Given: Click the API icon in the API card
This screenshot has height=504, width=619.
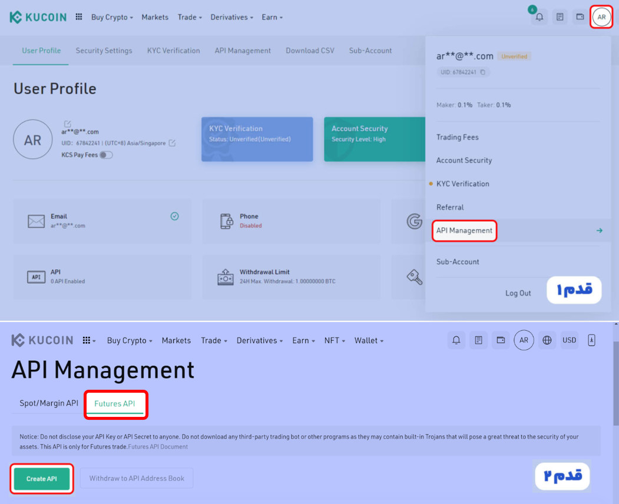Looking at the screenshot, I should tap(36, 277).
